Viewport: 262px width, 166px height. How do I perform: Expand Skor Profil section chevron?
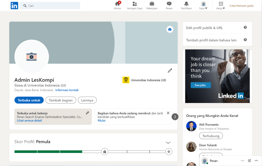tap(168, 143)
